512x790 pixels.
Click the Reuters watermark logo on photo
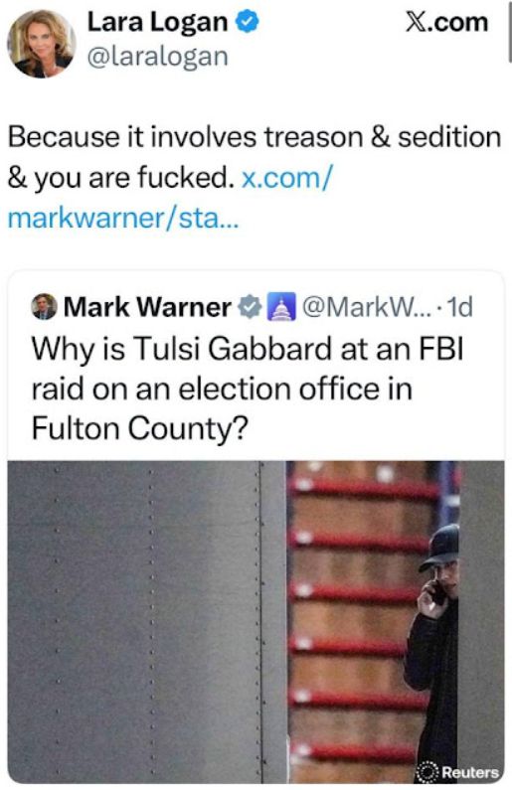(457, 771)
